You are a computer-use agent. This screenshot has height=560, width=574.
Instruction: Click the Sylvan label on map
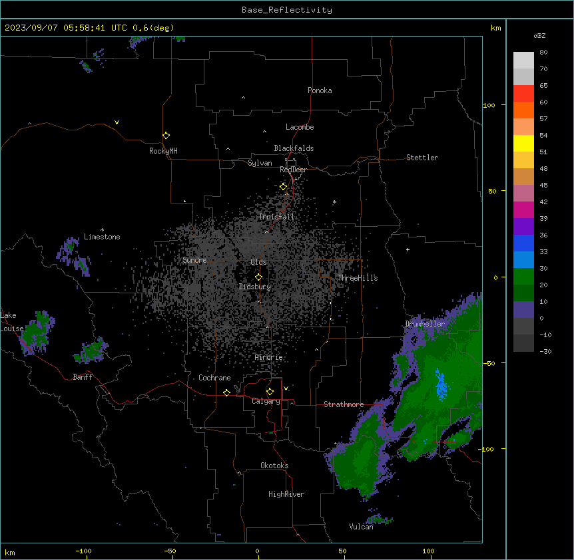(260, 163)
